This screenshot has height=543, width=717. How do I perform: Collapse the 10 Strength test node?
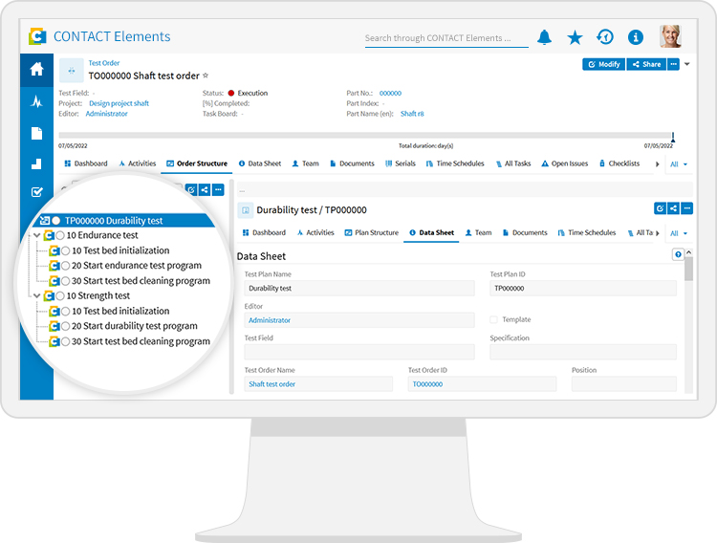(37, 295)
